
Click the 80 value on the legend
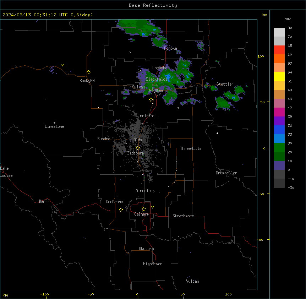tap(290, 28)
